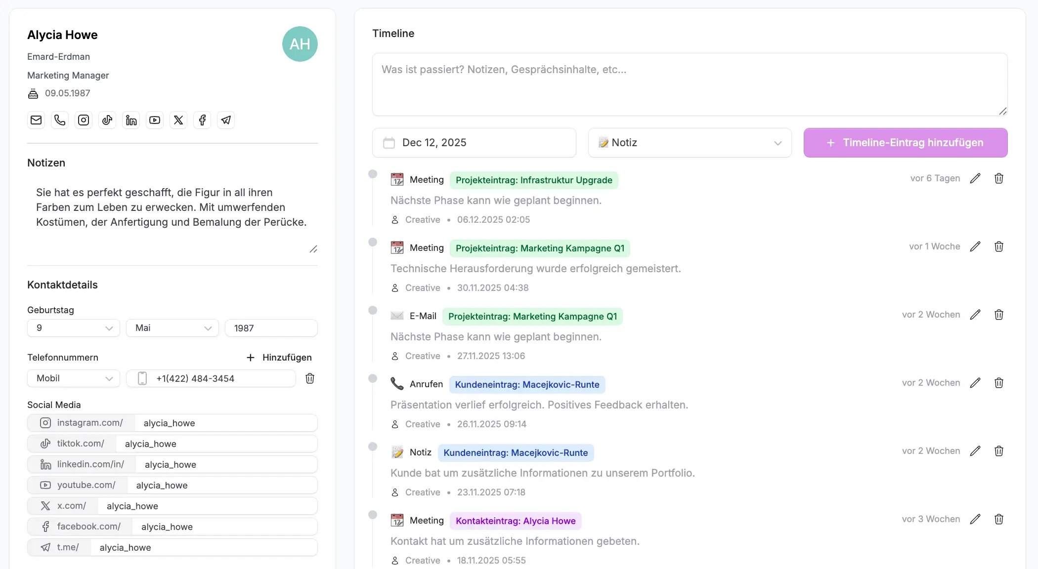Open Kundeneintrag: Macejkovic-Runte tag on Anrufen entry
The height and width of the screenshot is (569, 1038).
pos(527,385)
